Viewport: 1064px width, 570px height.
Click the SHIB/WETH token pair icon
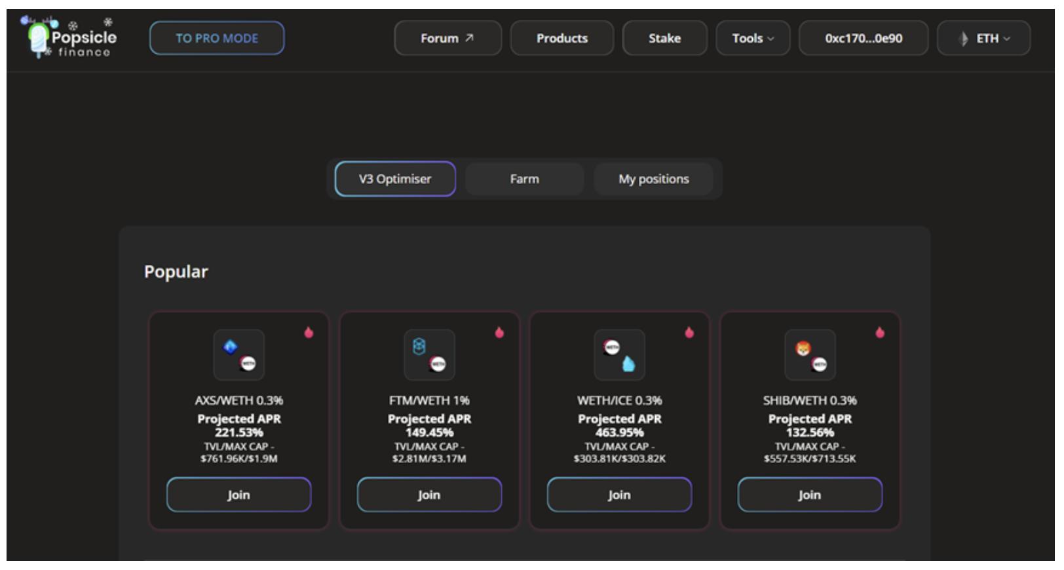click(x=810, y=355)
